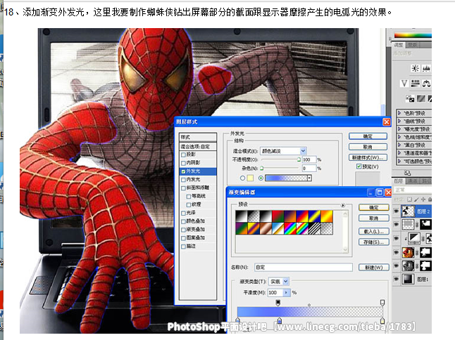Screen dimensions: 455x340
Task: Select the red-to-green gradient preset
Action: click(x=278, y=216)
